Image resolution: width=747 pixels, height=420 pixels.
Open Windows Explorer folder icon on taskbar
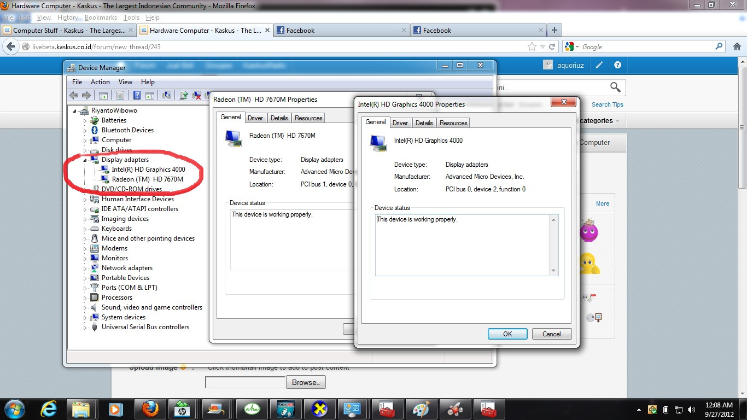point(81,409)
